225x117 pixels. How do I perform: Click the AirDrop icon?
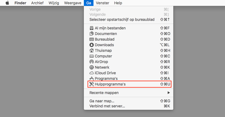pos(92,62)
